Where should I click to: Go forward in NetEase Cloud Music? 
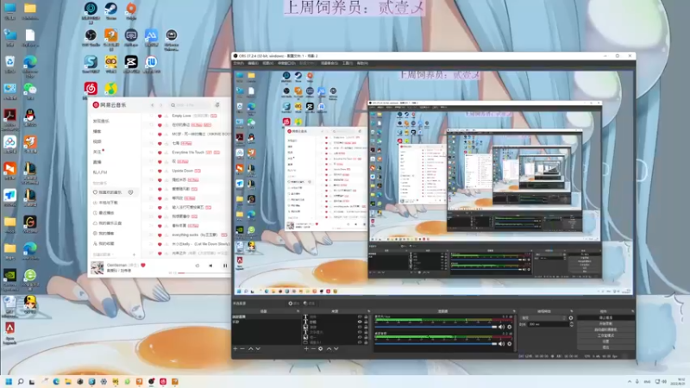(160, 105)
